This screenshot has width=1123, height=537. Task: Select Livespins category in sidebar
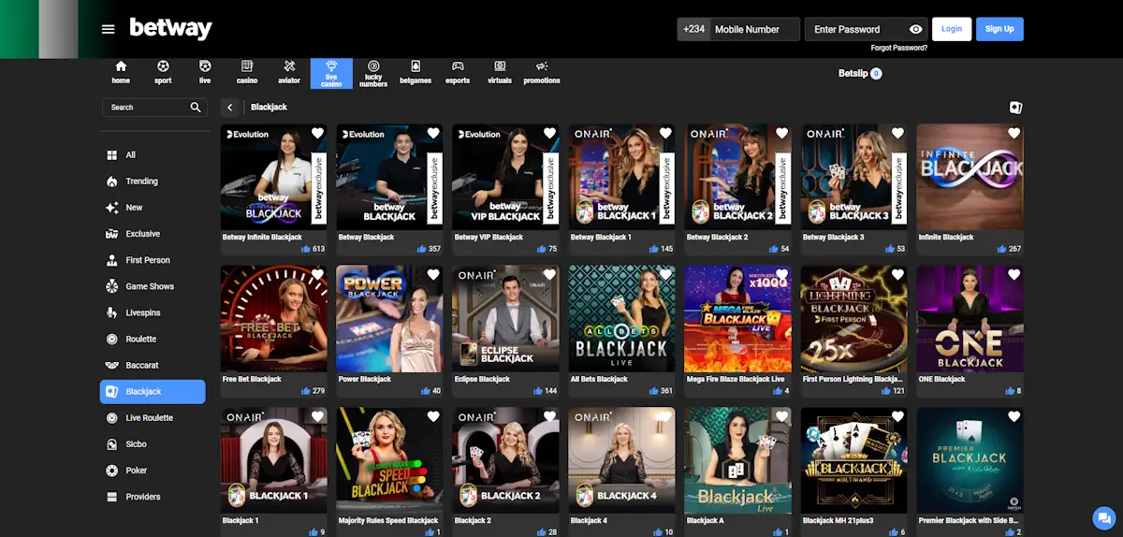coord(153,312)
